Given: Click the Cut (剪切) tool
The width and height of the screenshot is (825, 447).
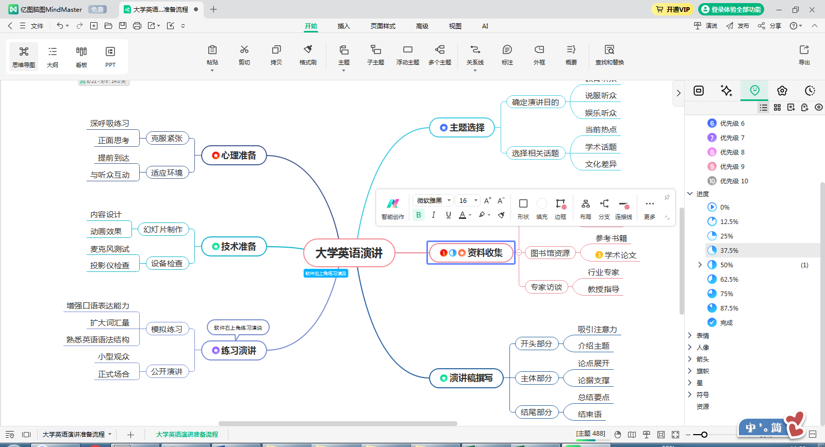Looking at the screenshot, I should 244,55.
